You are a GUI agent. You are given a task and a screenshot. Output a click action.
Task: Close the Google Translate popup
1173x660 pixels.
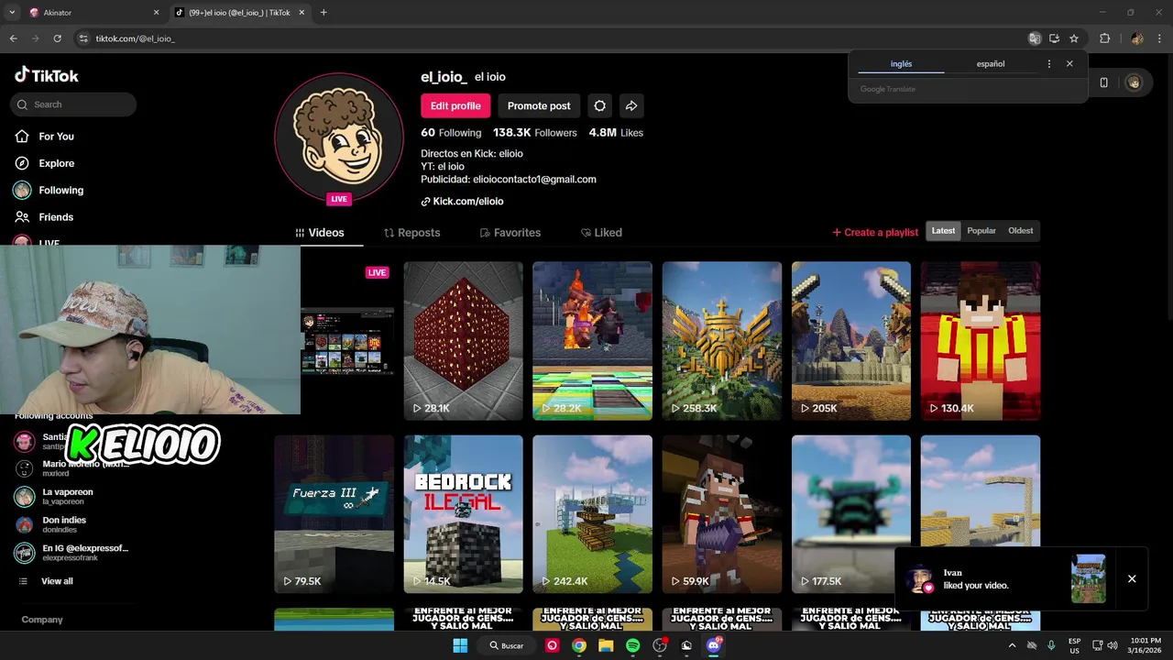(1069, 64)
